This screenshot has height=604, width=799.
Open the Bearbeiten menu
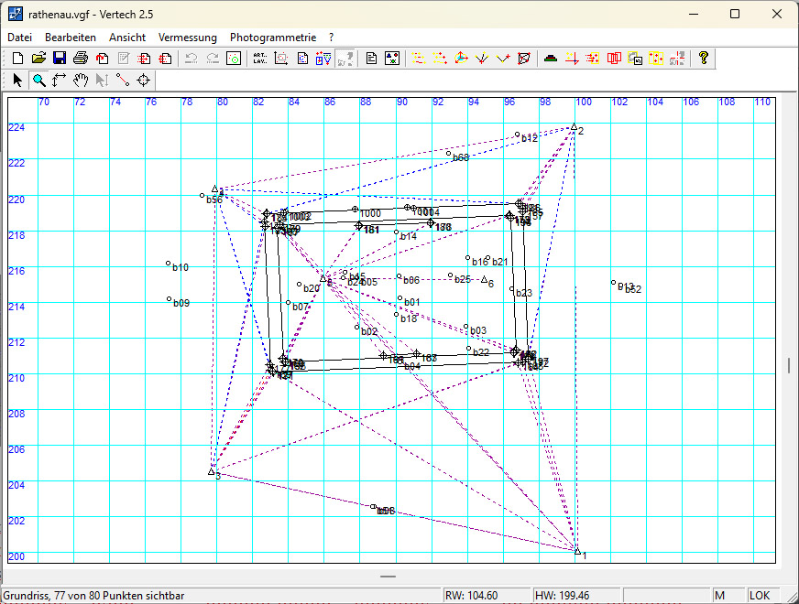71,38
